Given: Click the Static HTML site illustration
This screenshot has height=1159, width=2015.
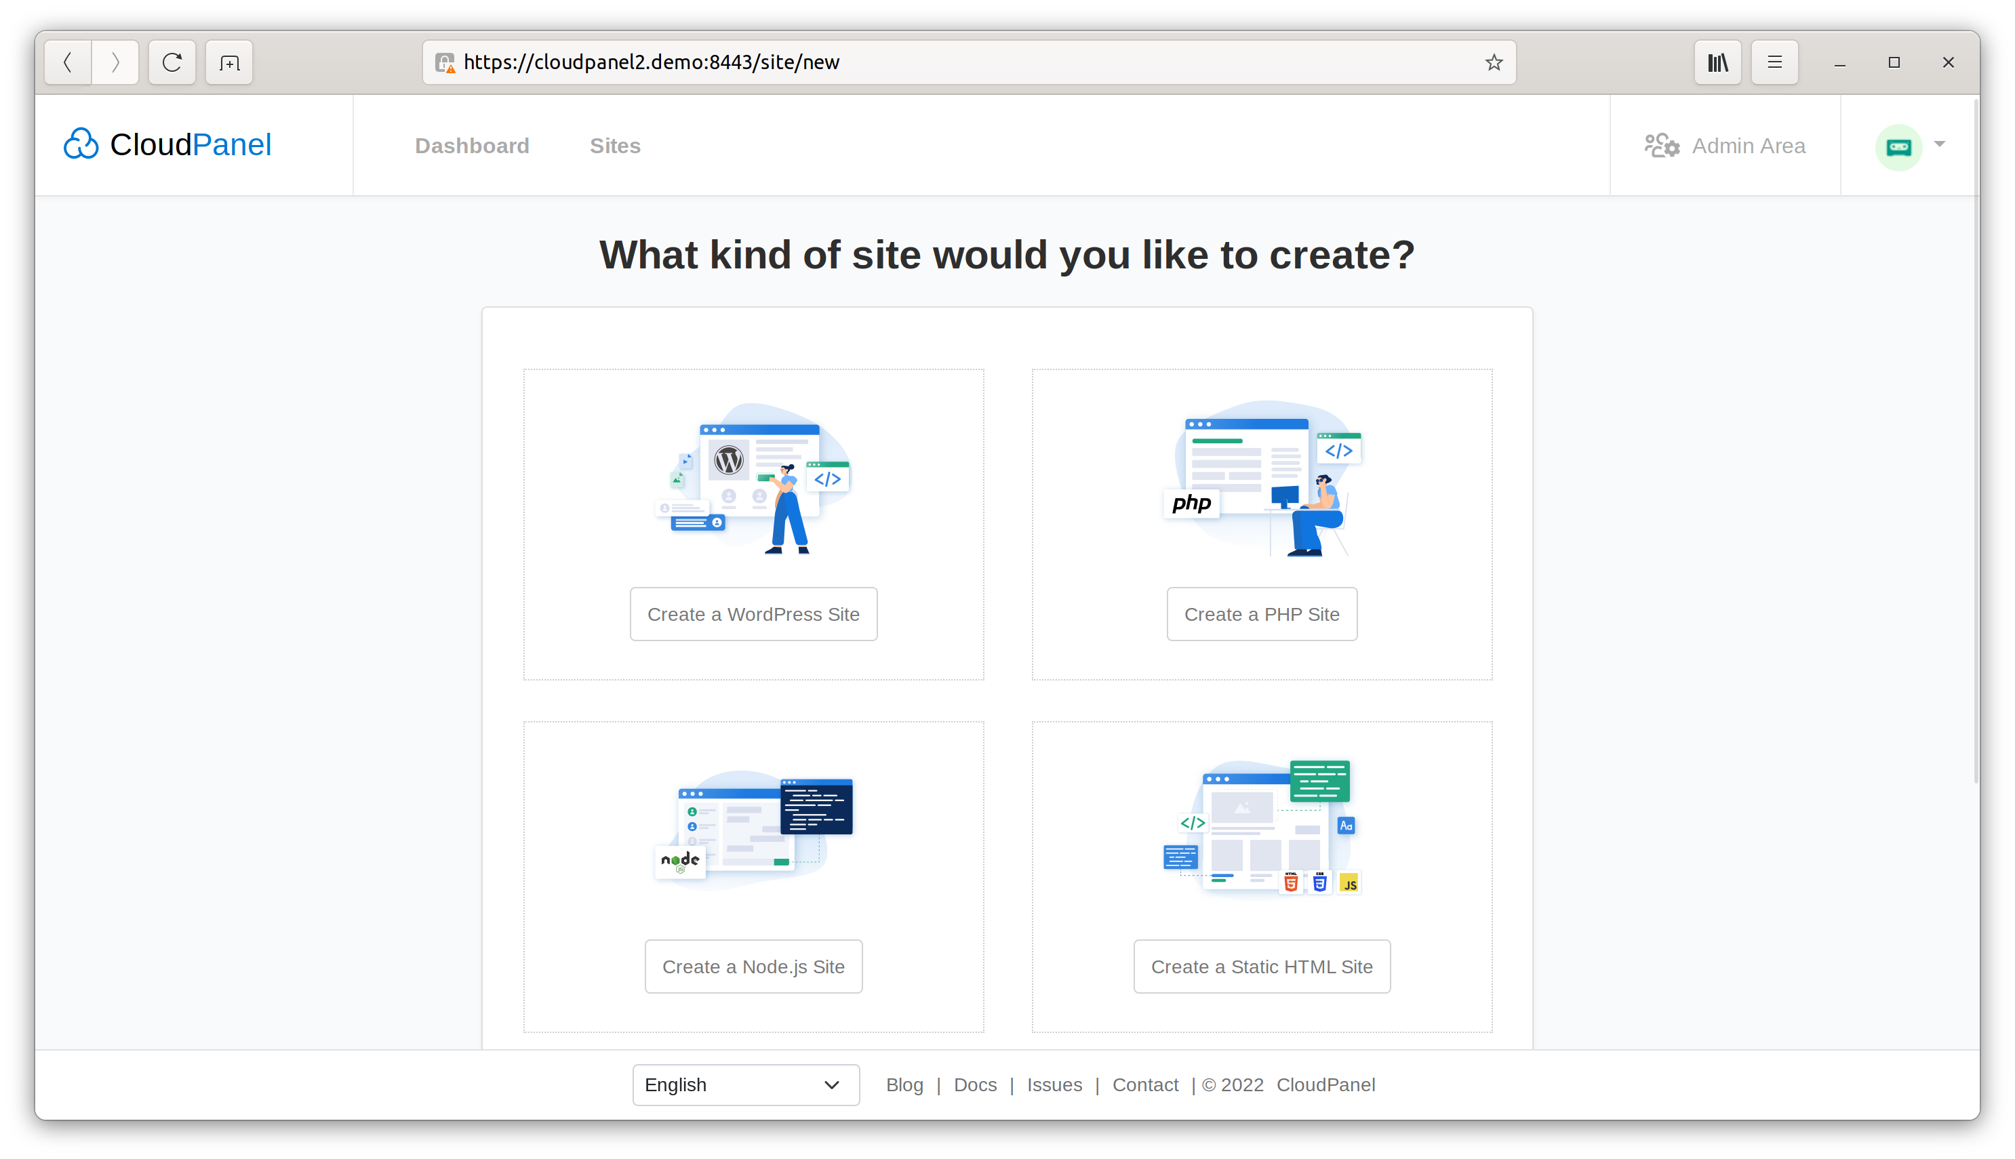Looking at the screenshot, I should tap(1262, 829).
